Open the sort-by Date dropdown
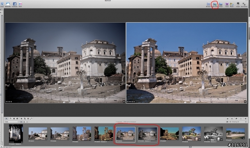The image size is (250, 148). 12,122
